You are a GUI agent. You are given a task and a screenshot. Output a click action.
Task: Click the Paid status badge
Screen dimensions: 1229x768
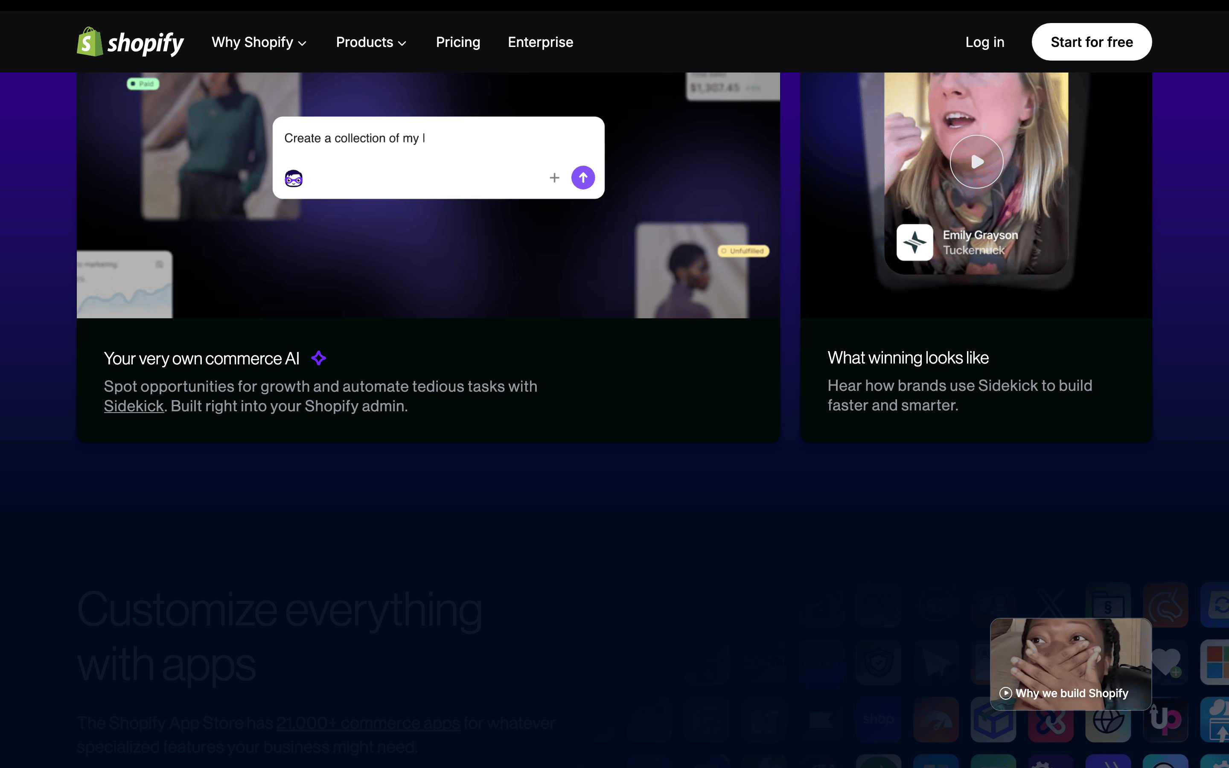click(143, 84)
